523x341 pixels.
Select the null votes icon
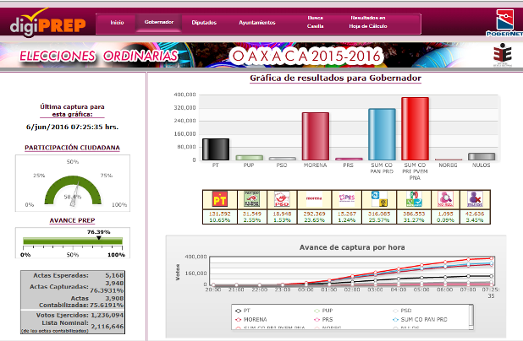[x=475, y=199]
